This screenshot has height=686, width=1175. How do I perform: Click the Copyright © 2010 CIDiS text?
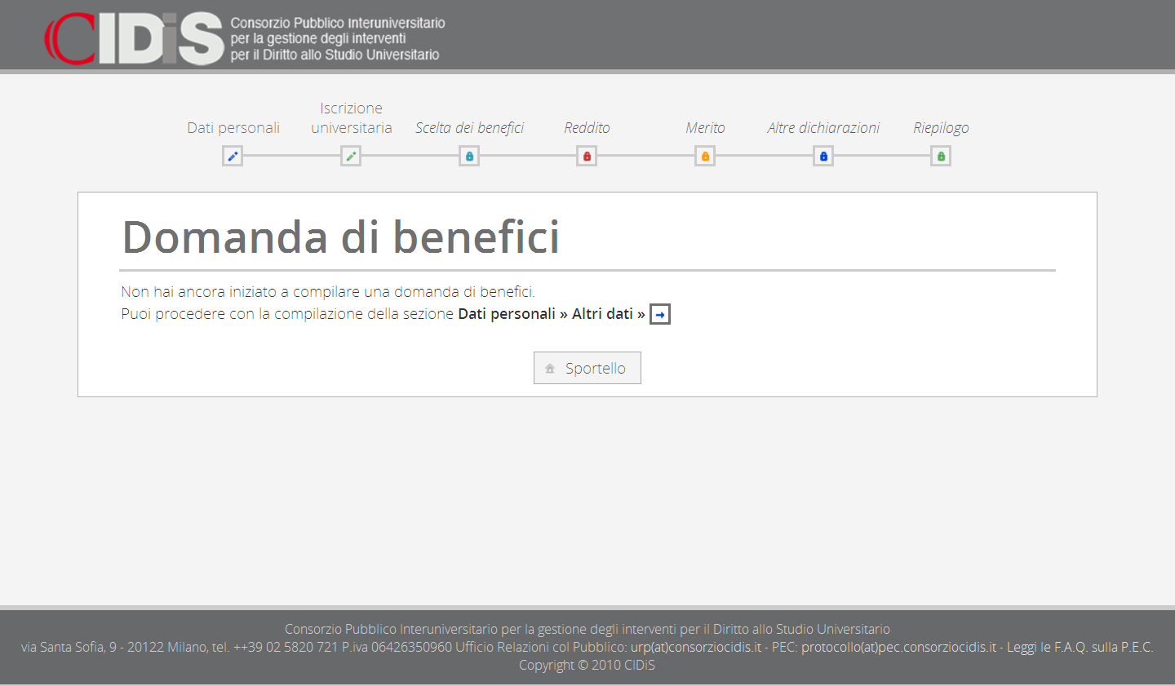point(587,665)
